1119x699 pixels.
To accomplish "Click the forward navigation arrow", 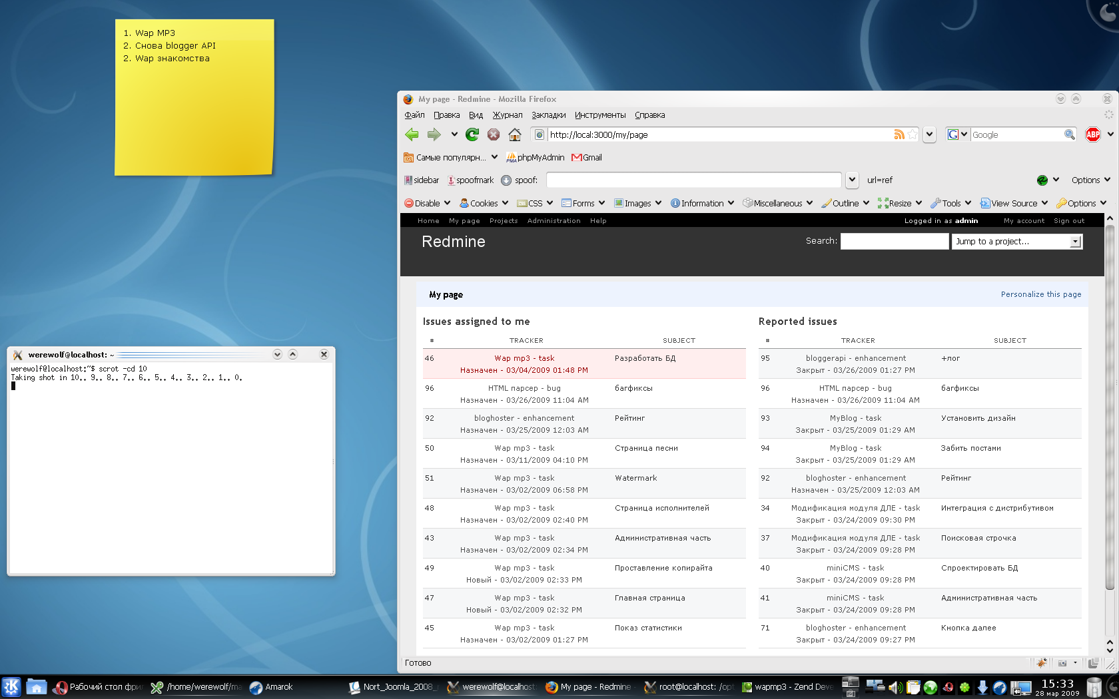I will tap(434, 134).
